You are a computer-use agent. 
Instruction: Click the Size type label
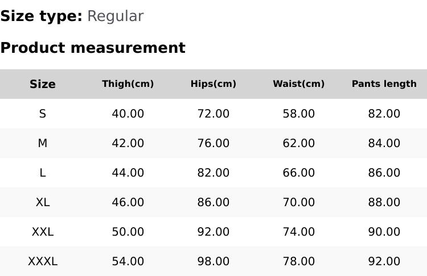click(x=41, y=16)
